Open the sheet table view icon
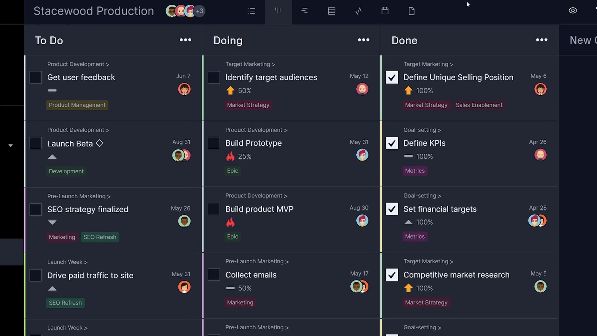This screenshot has width=597, height=336. coord(331,11)
